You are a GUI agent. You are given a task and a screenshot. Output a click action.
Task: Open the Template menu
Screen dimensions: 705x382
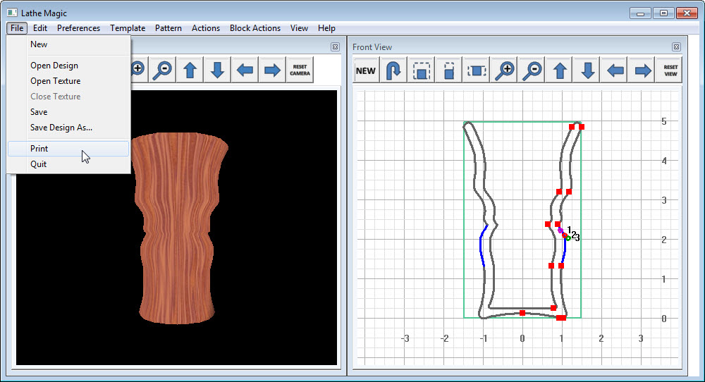[x=128, y=28]
